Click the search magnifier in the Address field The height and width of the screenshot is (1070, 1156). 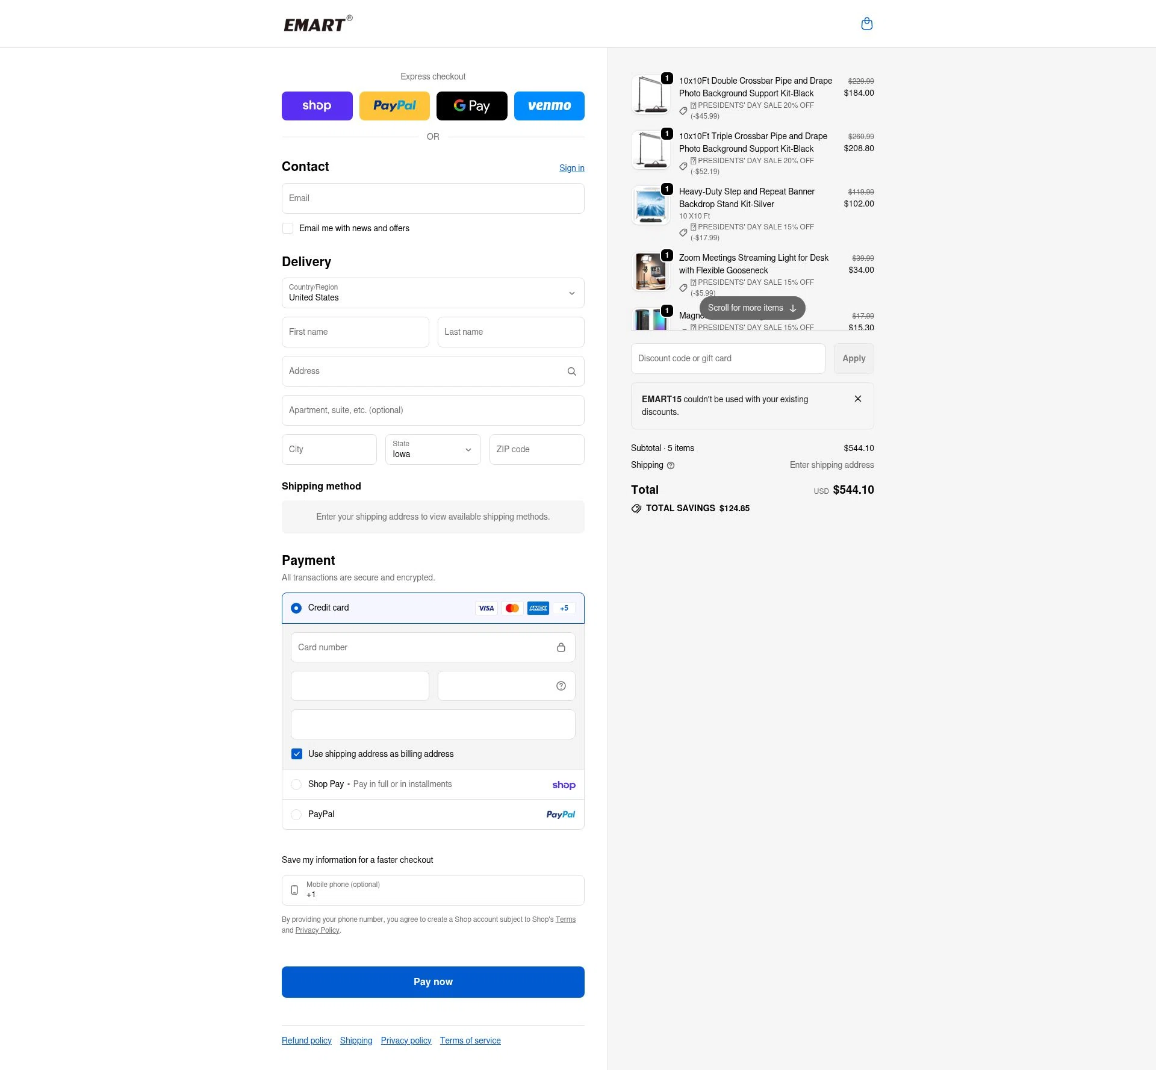click(x=571, y=371)
